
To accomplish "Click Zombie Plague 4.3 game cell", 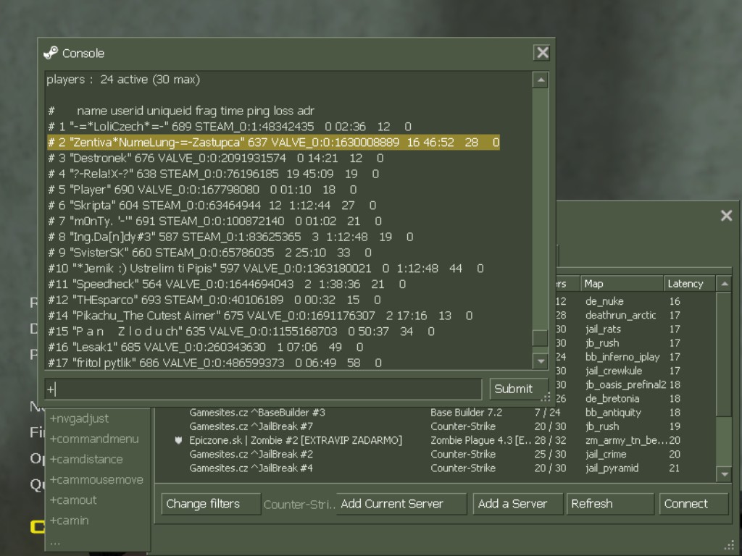I will (x=480, y=440).
